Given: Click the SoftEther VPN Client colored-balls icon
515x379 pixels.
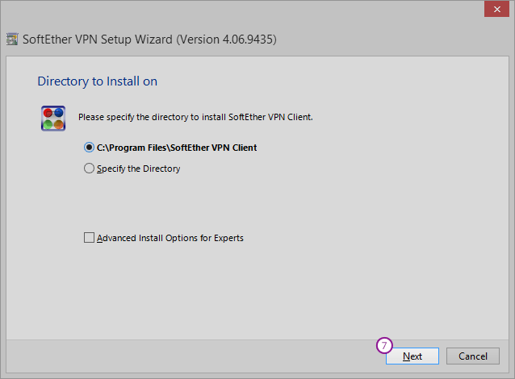Looking at the screenshot, I should tap(53, 118).
